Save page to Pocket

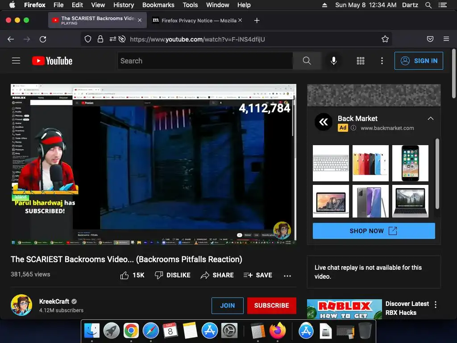pyautogui.click(x=430, y=39)
